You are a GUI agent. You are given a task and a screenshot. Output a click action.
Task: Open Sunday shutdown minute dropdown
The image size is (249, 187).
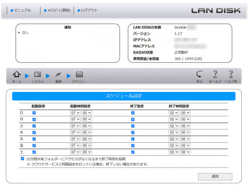(185, 113)
